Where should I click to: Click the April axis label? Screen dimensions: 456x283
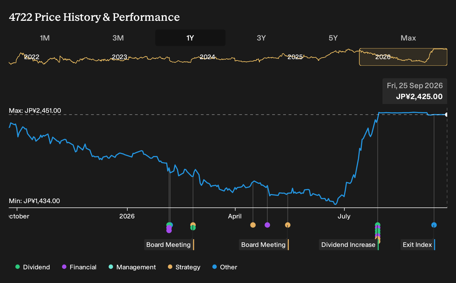235,216
